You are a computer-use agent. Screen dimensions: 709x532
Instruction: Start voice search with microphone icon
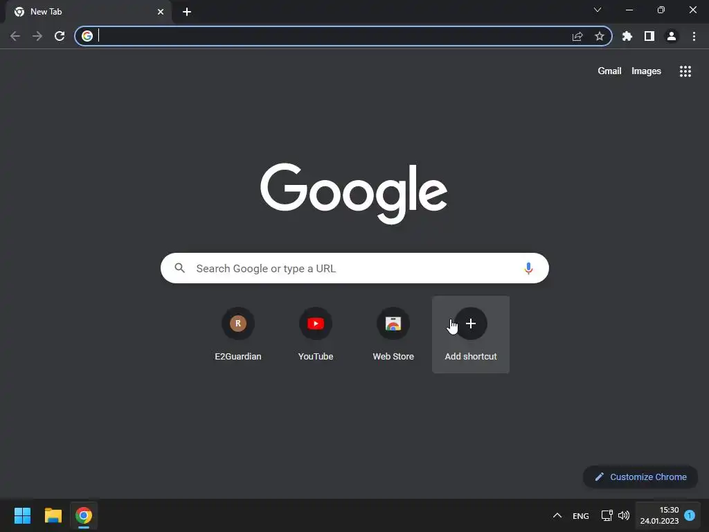[x=528, y=268]
